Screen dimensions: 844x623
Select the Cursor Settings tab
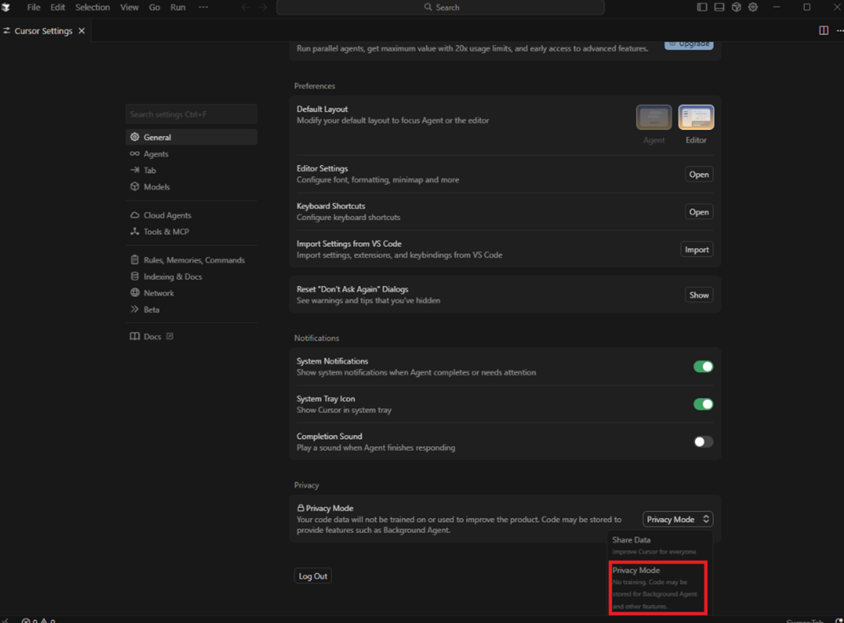tap(43, 31)
